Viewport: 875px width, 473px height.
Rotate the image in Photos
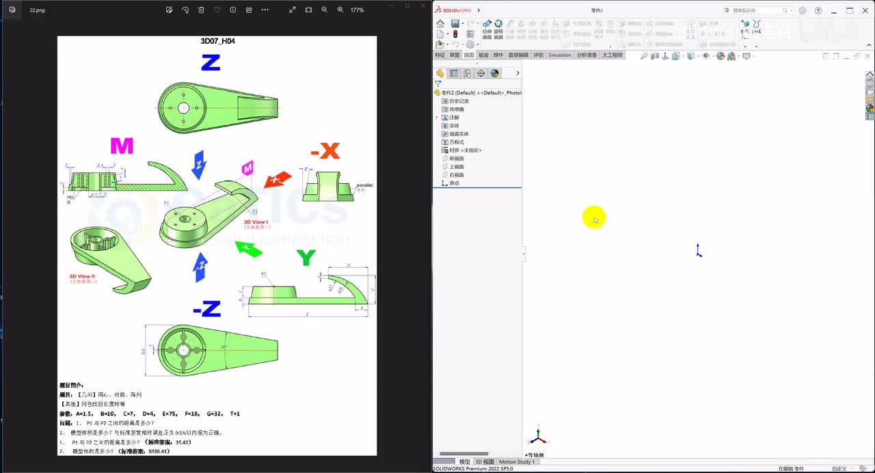coord(185,10)
